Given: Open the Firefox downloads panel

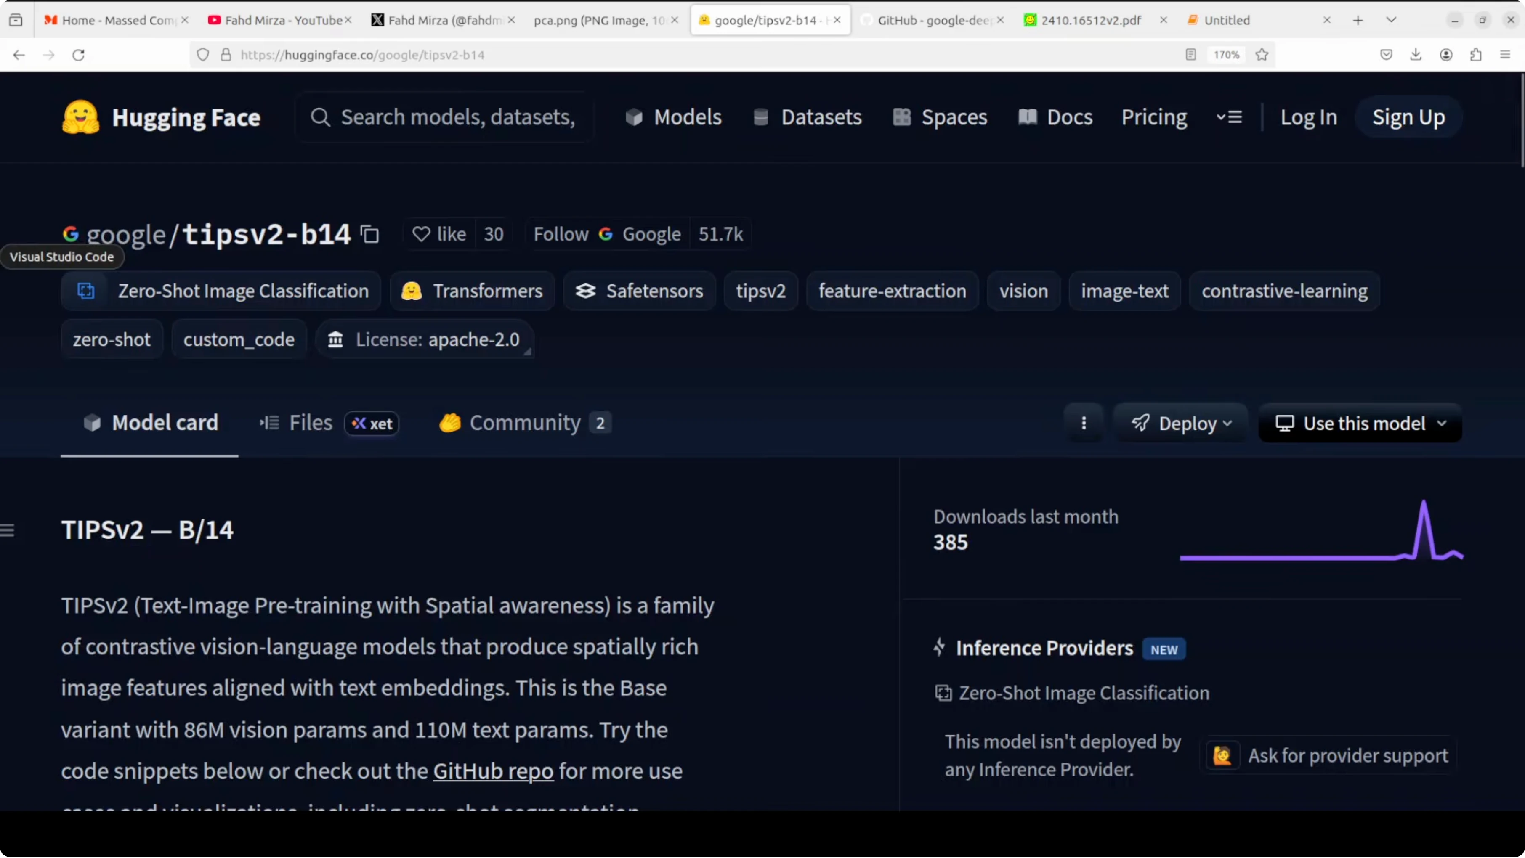Looking at the screenshot, I should coord(1416,55).
